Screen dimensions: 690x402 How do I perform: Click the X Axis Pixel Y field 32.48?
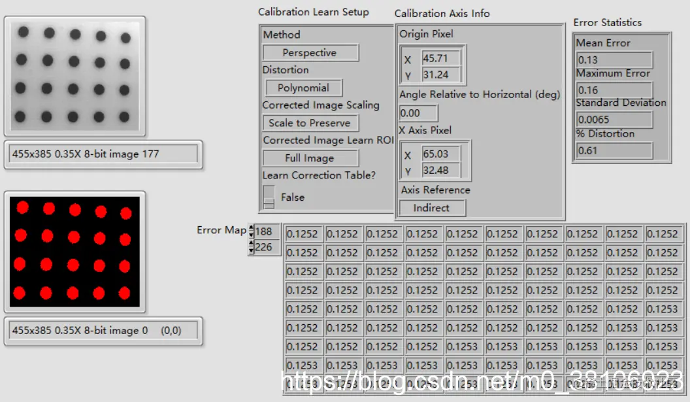(x=440, y=171)
